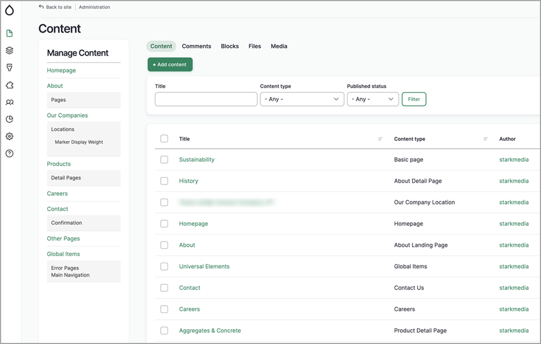Focus the Title filter text field
541x344 pixels.
pyautogui.click(x=206, y=99)
